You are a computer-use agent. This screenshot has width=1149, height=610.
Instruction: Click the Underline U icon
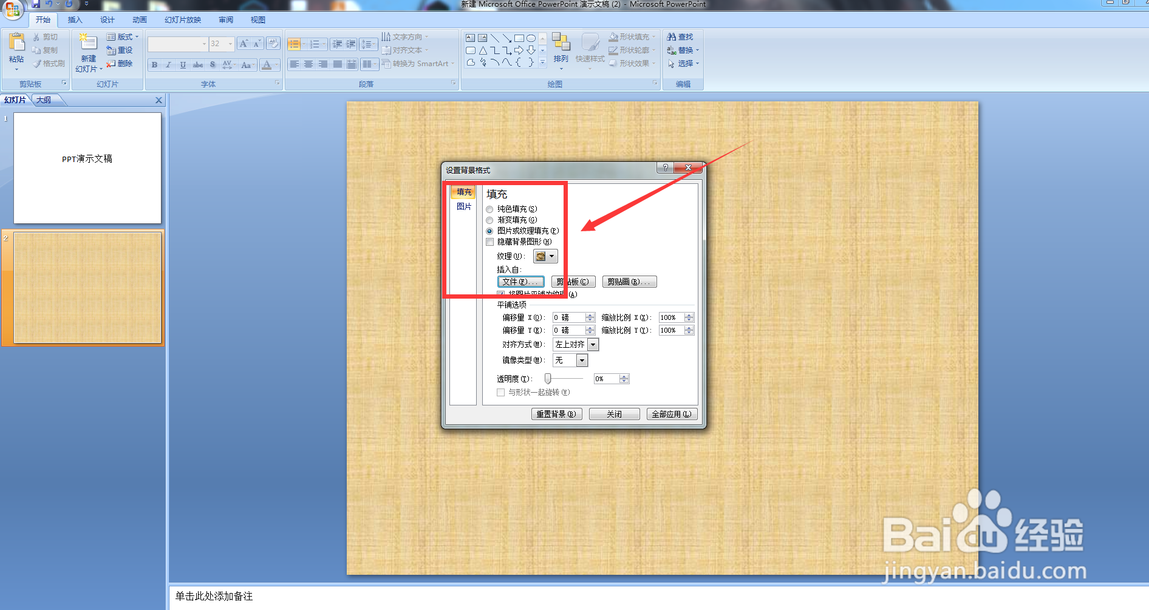tap(183, 65)
